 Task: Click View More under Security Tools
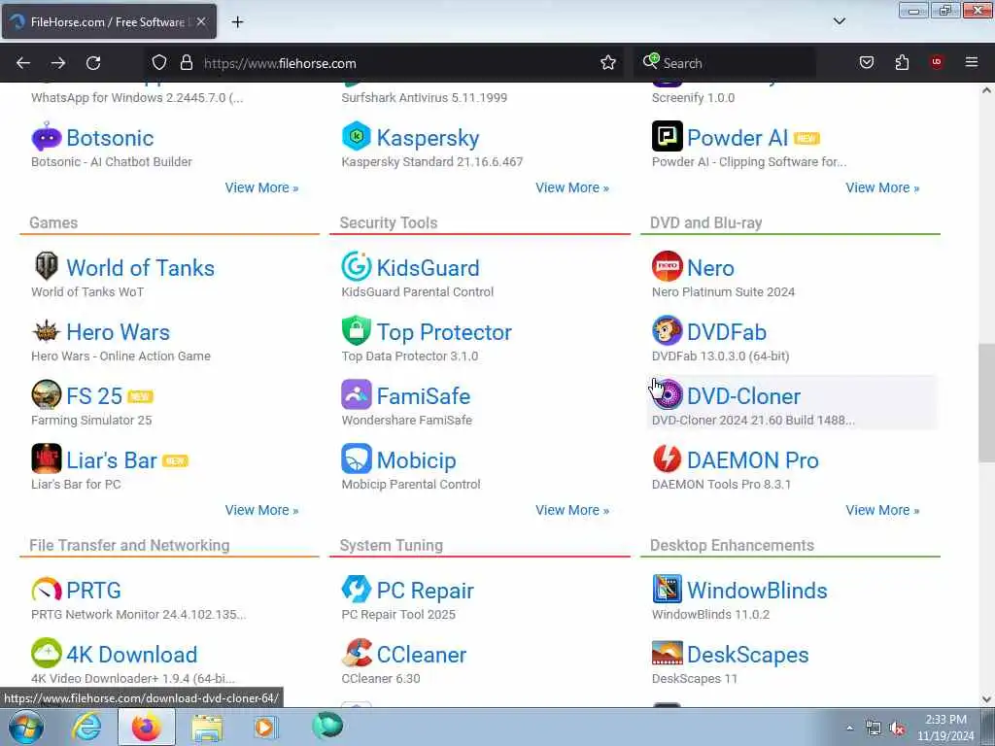(x=571, y=510)
